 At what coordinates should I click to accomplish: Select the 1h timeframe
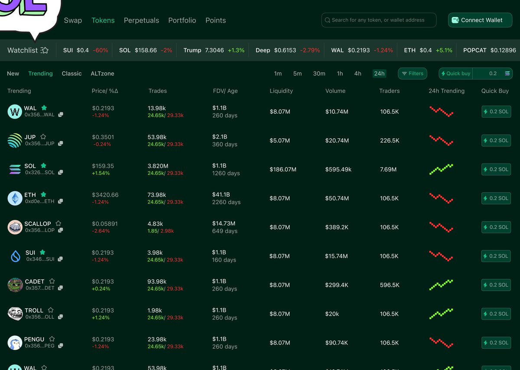point(340,74)
